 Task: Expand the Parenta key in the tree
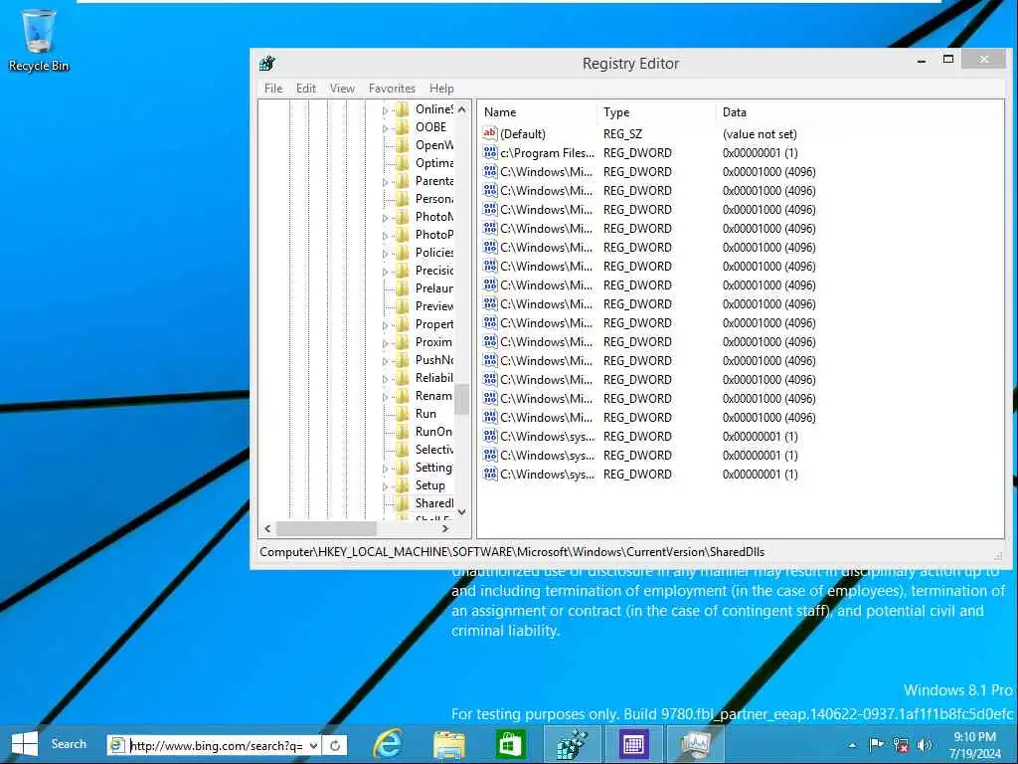pyautogui.click(x=385, y=183)
